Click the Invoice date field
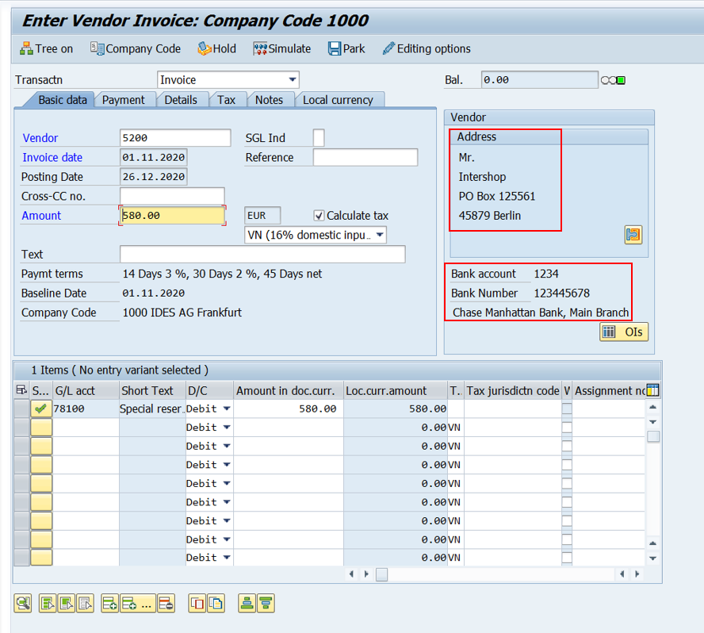The image size is (704, 633). coord(154,157)
